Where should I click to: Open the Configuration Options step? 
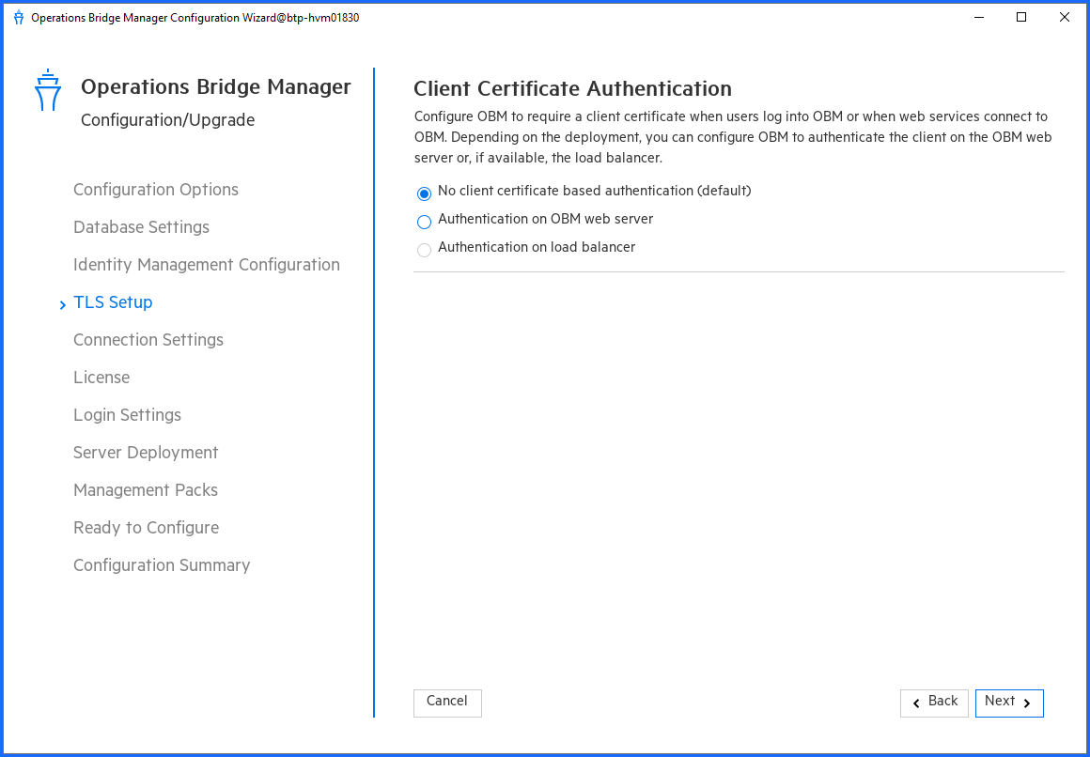tap(156, 190)
